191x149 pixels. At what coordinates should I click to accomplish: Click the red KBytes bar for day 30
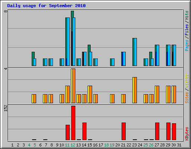click(174, 132)
